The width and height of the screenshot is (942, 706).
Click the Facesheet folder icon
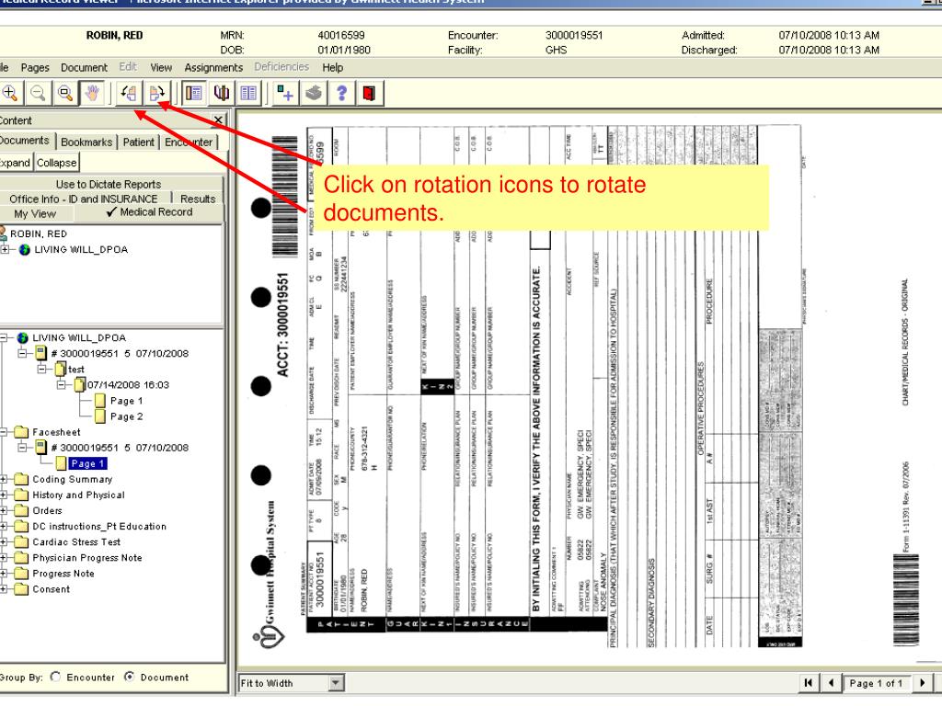pos(22,432)
